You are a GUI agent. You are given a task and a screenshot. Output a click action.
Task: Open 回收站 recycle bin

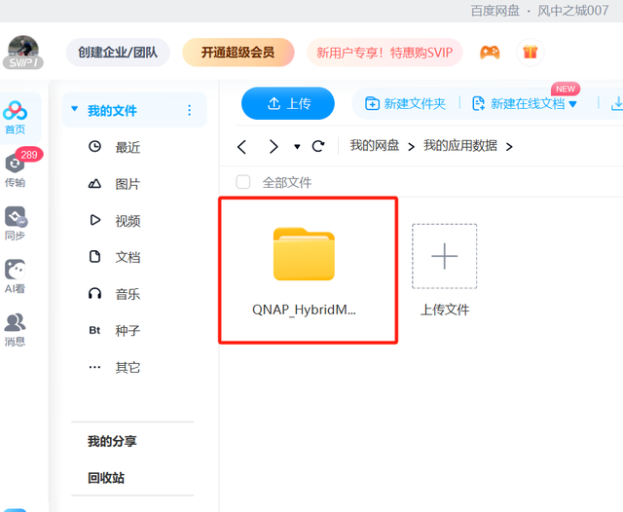106,477
